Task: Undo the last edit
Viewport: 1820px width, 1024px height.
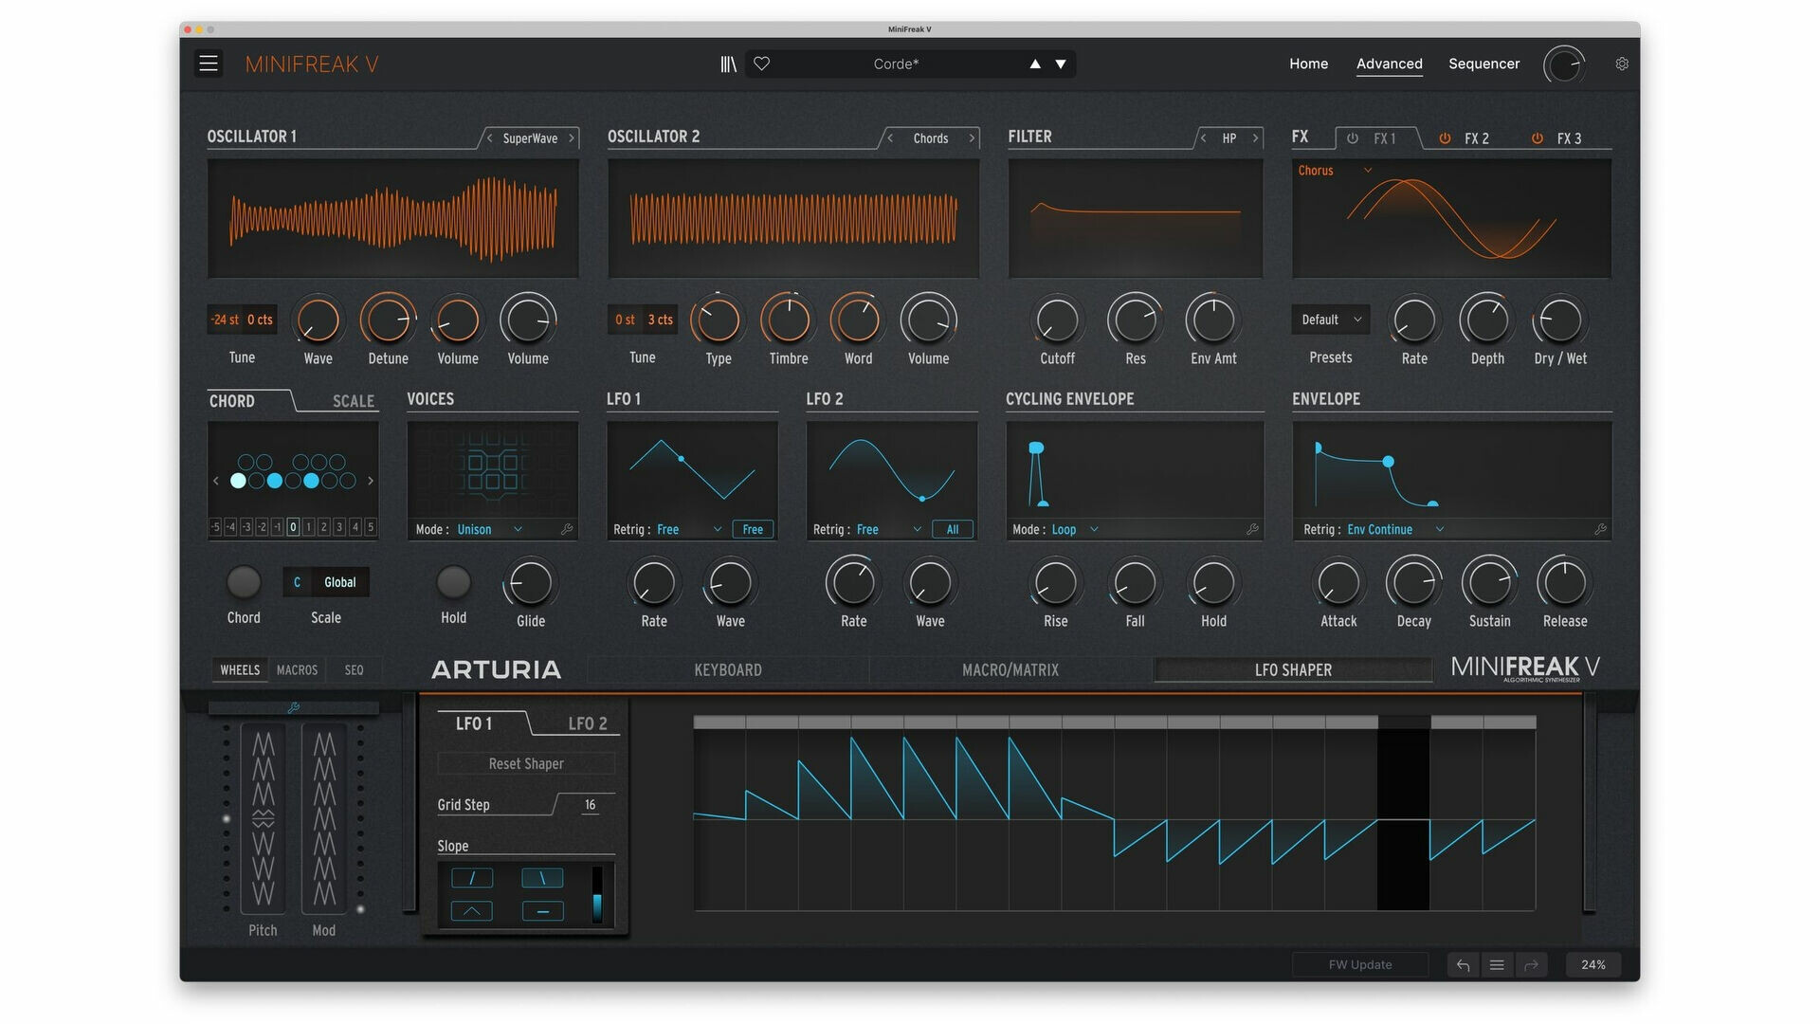Action: click(1463, 965)
